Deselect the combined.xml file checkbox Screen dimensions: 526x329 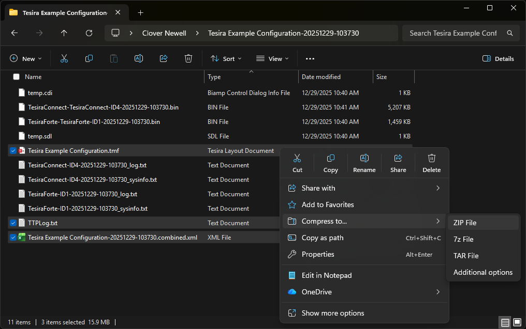13,237
